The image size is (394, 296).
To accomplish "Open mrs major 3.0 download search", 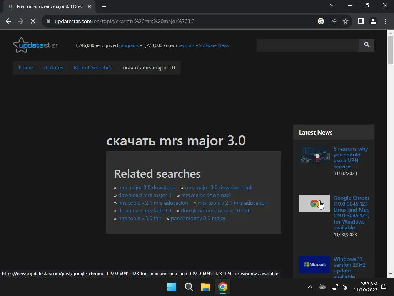I will pos(147,188).
